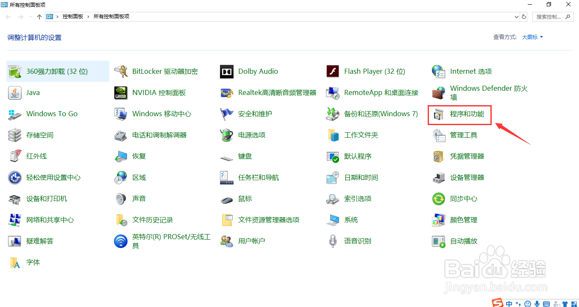Viewport: 579px width, 307px height.
Task: Open 恢复
Action: click(139, 156)
